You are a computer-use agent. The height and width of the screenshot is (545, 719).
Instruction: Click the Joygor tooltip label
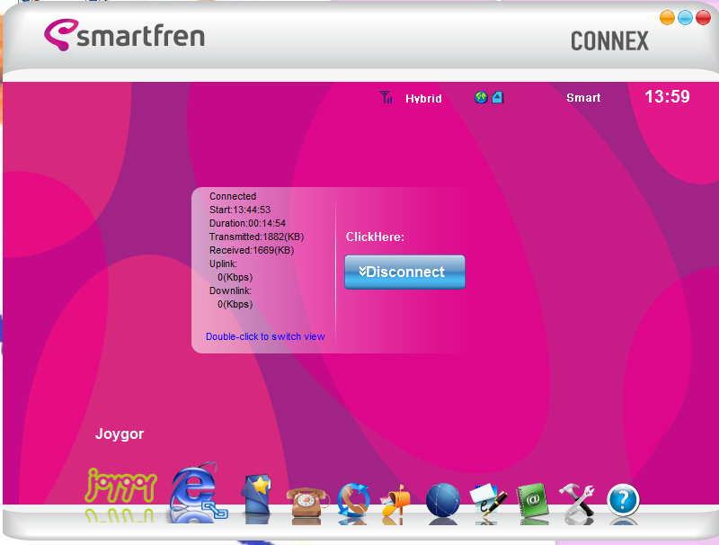(x=120, y=434)
